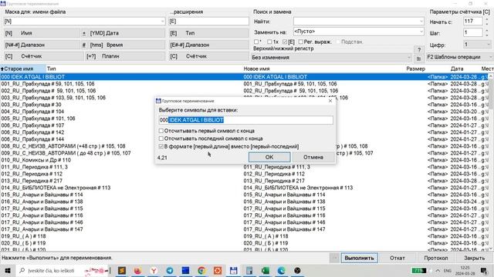
Task: Click the Шаг stepper arrows
Action: pos(487,32)
